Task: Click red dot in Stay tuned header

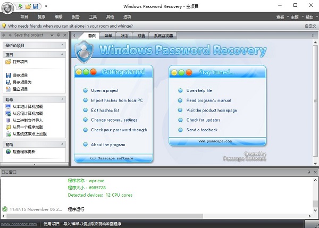Action: 189,72
